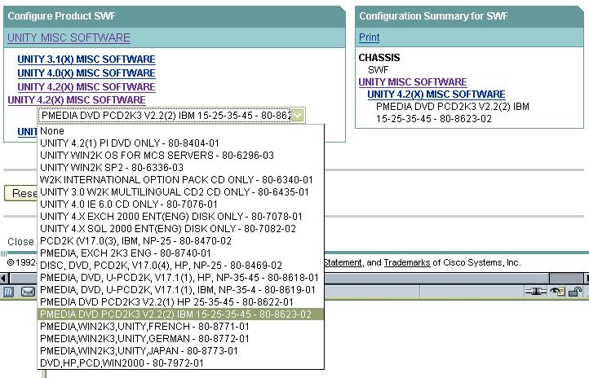
Task: Pick PMEDIA,WIN2K3,UNITY,JAPAN option
Action: tap(180, 351)
